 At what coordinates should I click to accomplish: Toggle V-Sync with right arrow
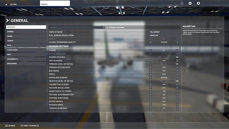[177, 50]
